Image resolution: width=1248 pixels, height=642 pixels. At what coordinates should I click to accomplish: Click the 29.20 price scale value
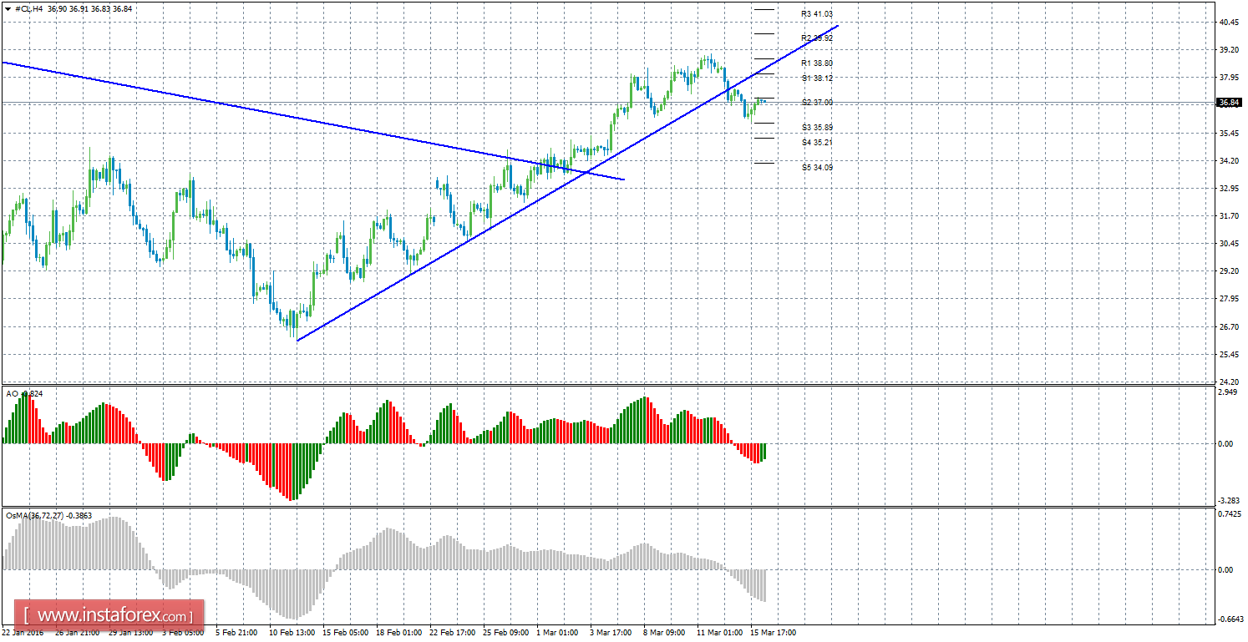[x=1229, y=271]
